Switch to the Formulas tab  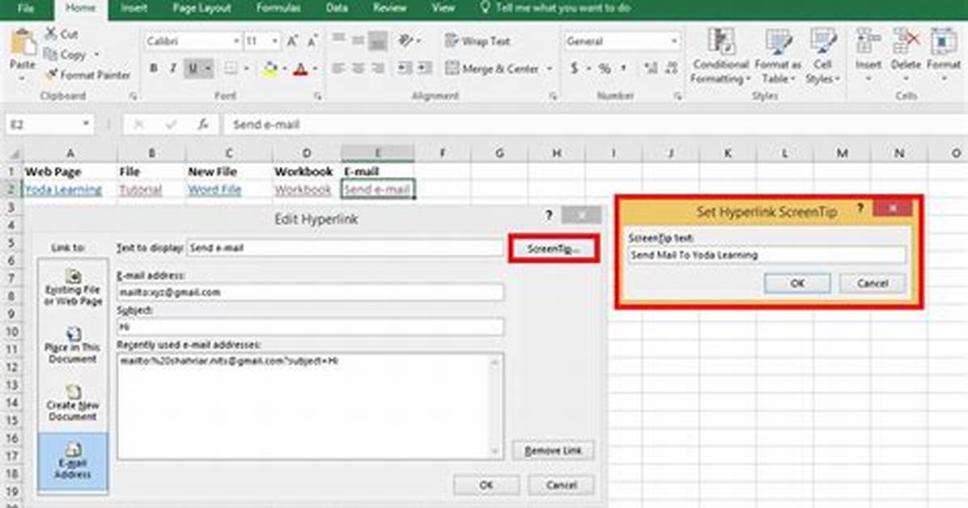click(x=278, y=8)
